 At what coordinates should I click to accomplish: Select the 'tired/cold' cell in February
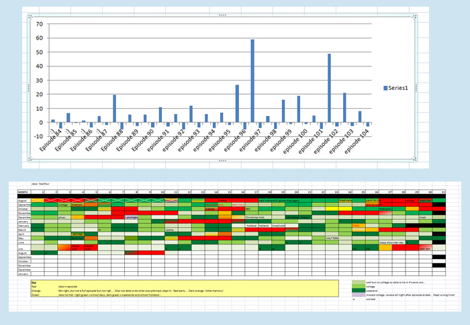click(x=279, y=226)
